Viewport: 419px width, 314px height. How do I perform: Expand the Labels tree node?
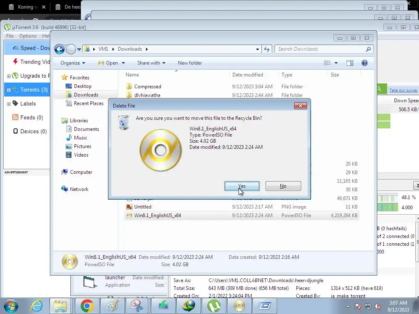[x=9, y=104]
